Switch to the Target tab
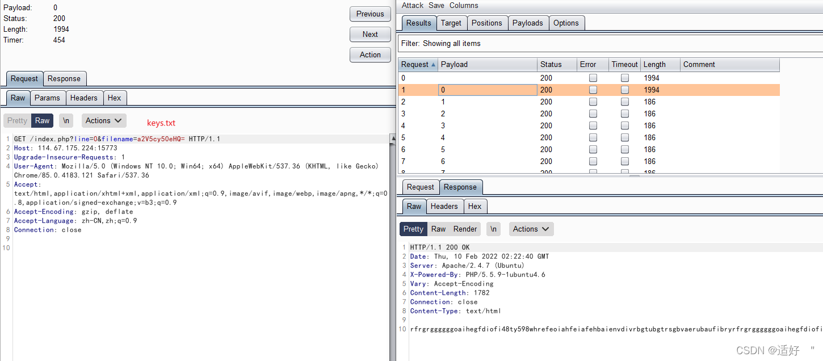 click(451, 23)
